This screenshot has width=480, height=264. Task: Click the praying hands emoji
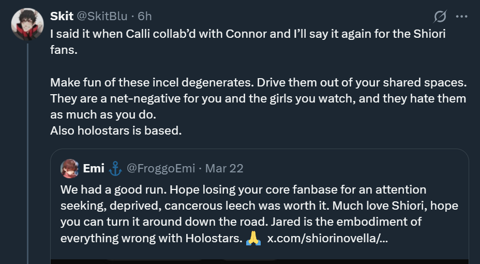pyautogui.click(x=253, y=238)
